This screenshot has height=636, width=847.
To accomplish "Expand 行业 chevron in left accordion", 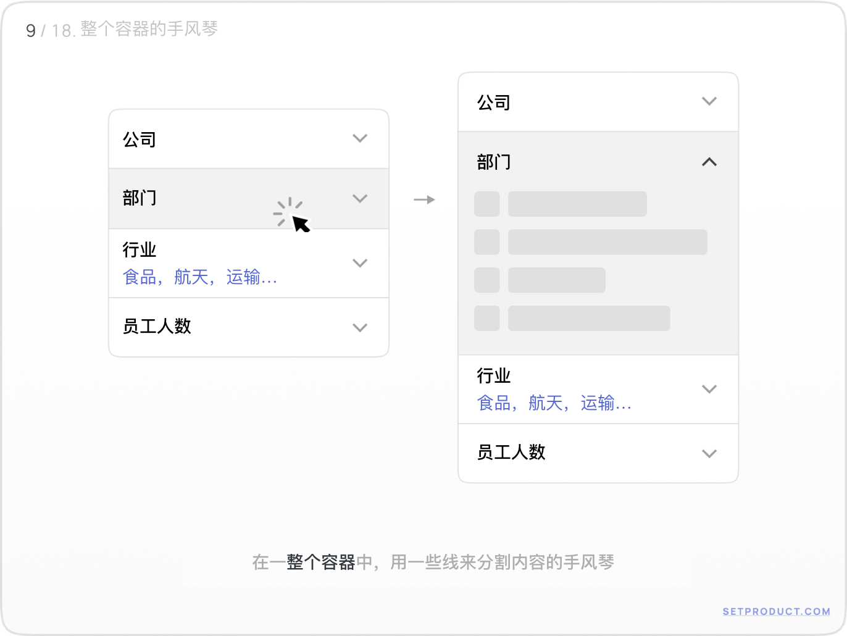I will pos(360,263).
